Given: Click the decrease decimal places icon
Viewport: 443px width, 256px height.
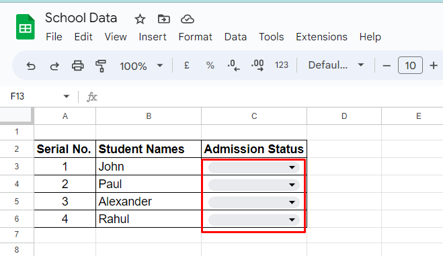Looking at the screenshot, I should tap(233, 65).
